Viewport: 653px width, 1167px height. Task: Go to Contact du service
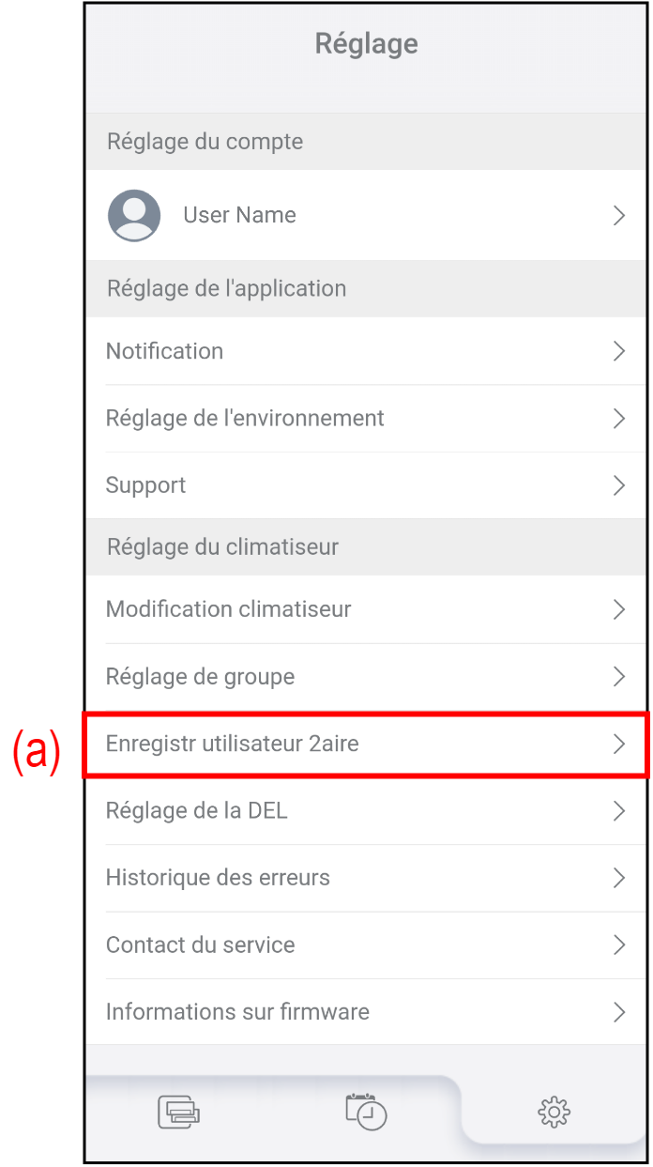click(x=200, y=945)
